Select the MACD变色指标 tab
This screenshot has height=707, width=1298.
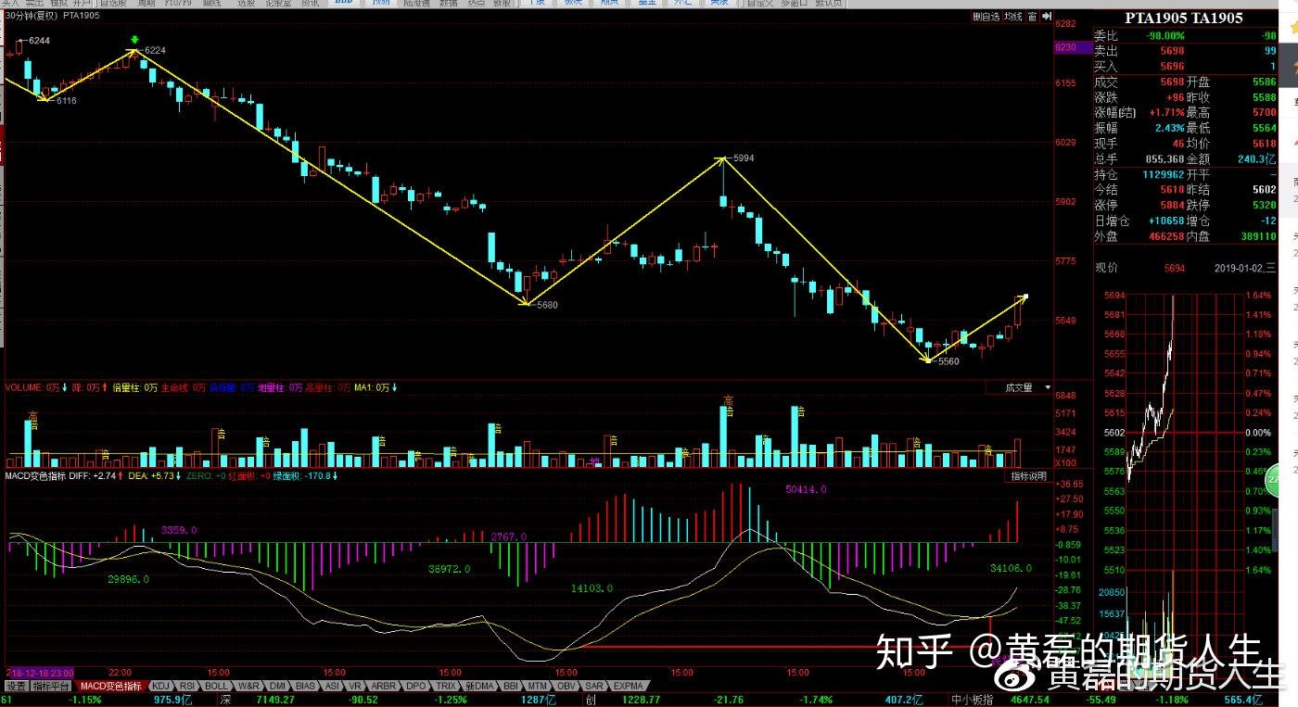pyautogui.click(x=110, y=687)
